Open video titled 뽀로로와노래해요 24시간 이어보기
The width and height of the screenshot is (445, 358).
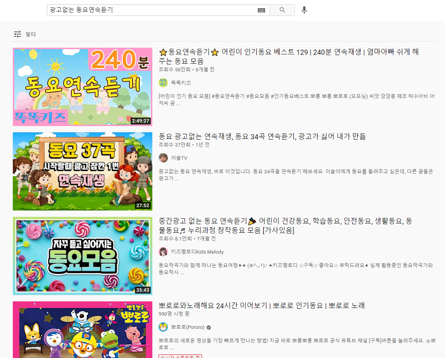point(262,306)
